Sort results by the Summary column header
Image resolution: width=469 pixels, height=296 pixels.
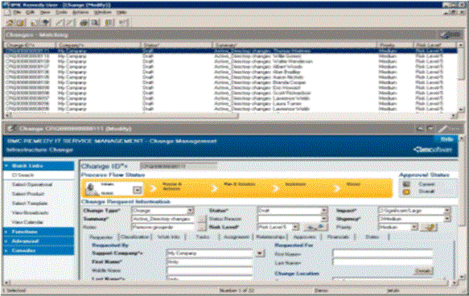click(294, 45)
